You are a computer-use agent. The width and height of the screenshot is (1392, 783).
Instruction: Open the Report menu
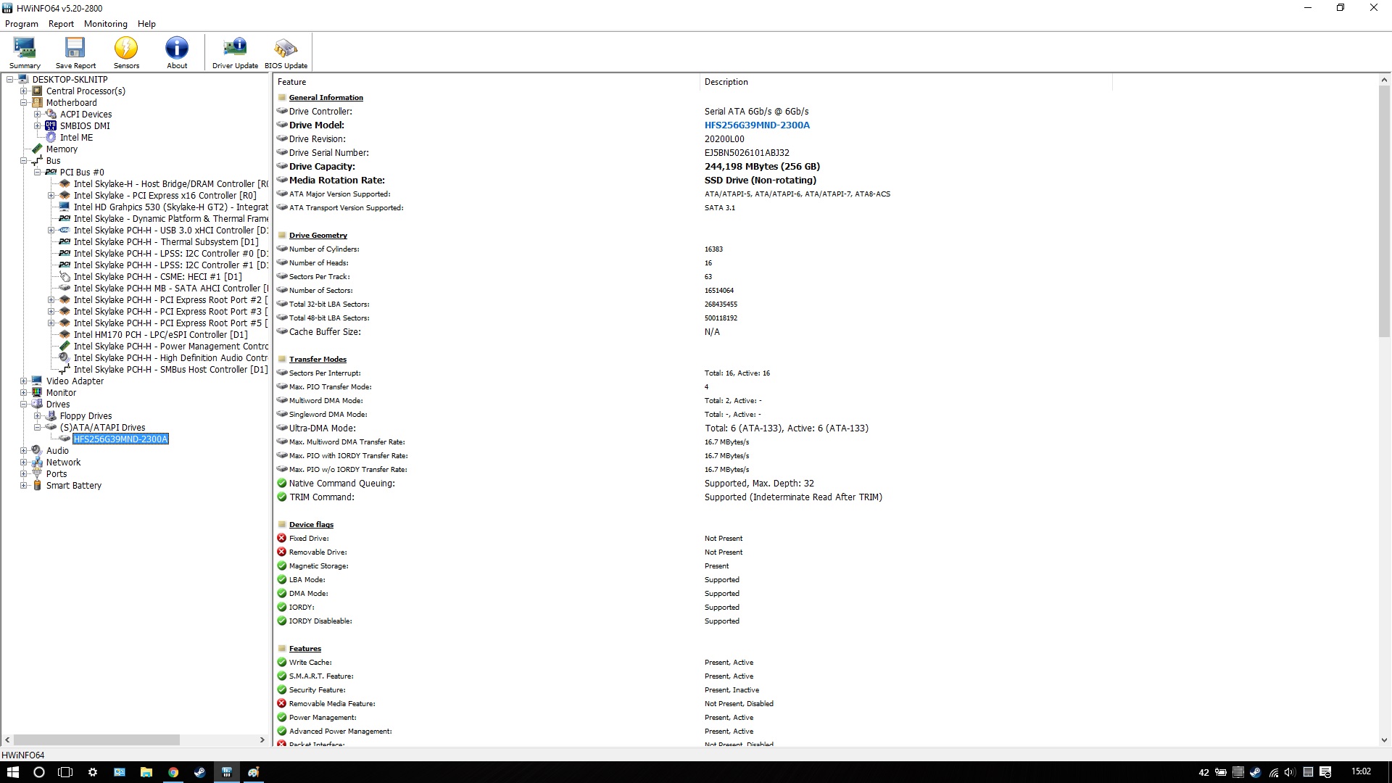[61, 24]
